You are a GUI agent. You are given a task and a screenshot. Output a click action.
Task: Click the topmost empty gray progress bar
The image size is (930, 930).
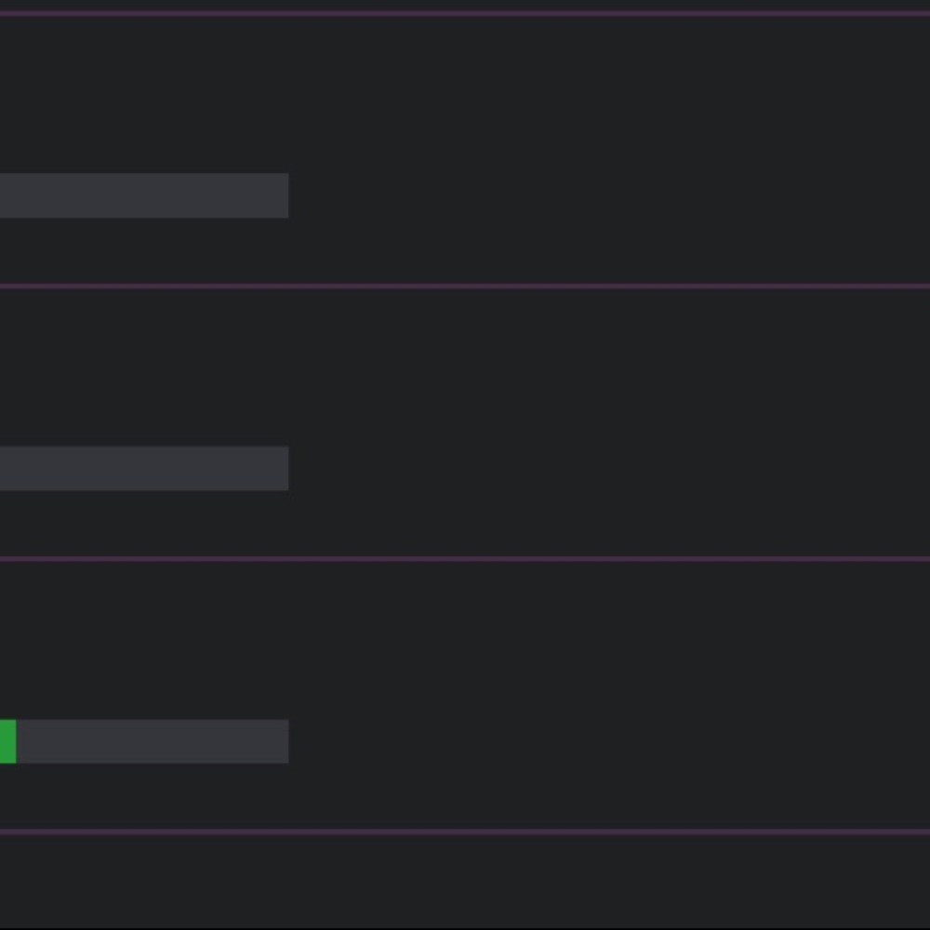[x=144, y=195]
